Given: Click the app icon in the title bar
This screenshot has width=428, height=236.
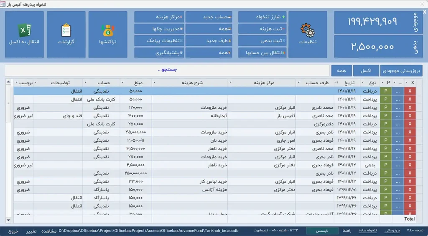Looking at the screenshot, I should pyautogui.click(x=3, y=4).
